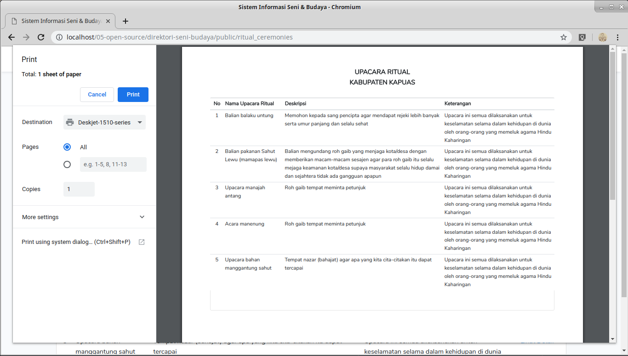Expand More settings chevron
The width and height of the screenshot is (628, 356).
coord(142,217)
